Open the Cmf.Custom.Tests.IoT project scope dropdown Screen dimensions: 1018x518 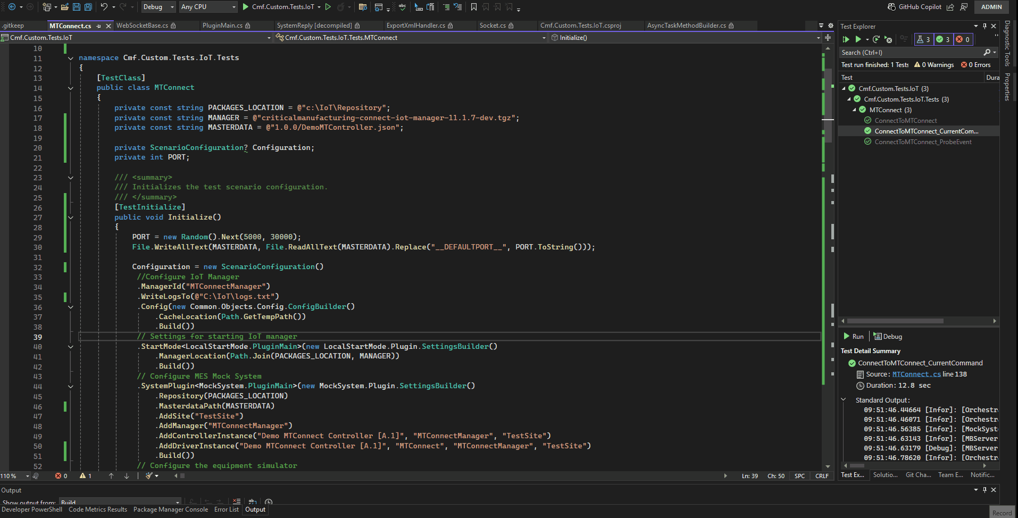pos(137,38)
